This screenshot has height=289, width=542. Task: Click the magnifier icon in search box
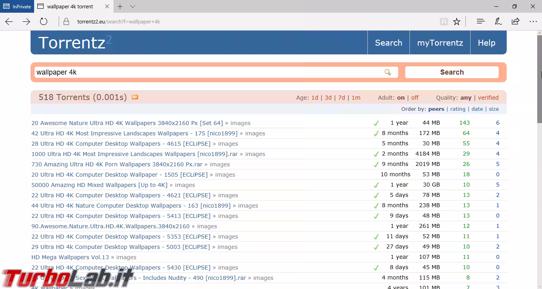388,72
